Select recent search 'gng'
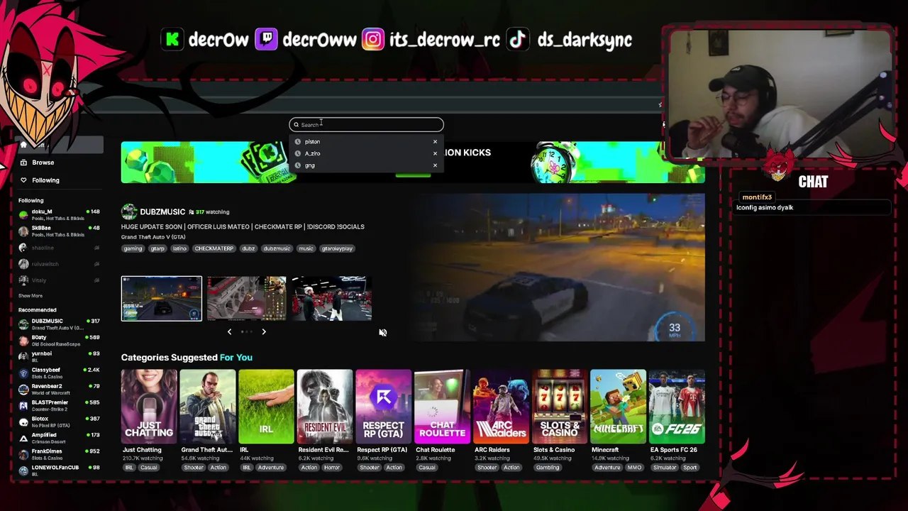The image size is (908, 511). pyautogui.click(x=309, y=165)
